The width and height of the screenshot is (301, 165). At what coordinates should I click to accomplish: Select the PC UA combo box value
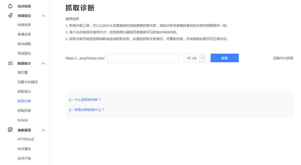191,58
